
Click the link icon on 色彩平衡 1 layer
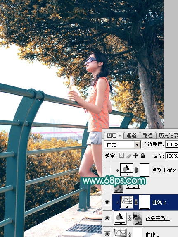click(130, 218)
